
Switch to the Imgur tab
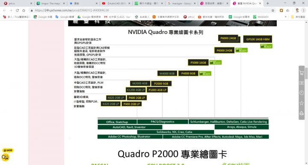(50, 3)
